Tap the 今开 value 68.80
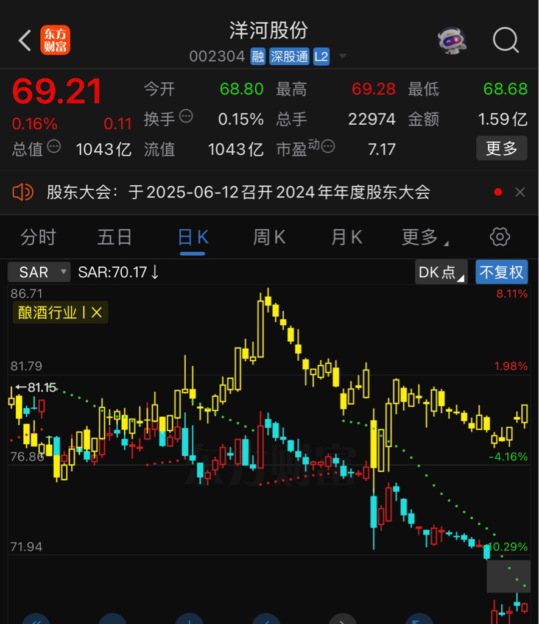This screenshot has height=624, width=539. [x=242, y=89]
